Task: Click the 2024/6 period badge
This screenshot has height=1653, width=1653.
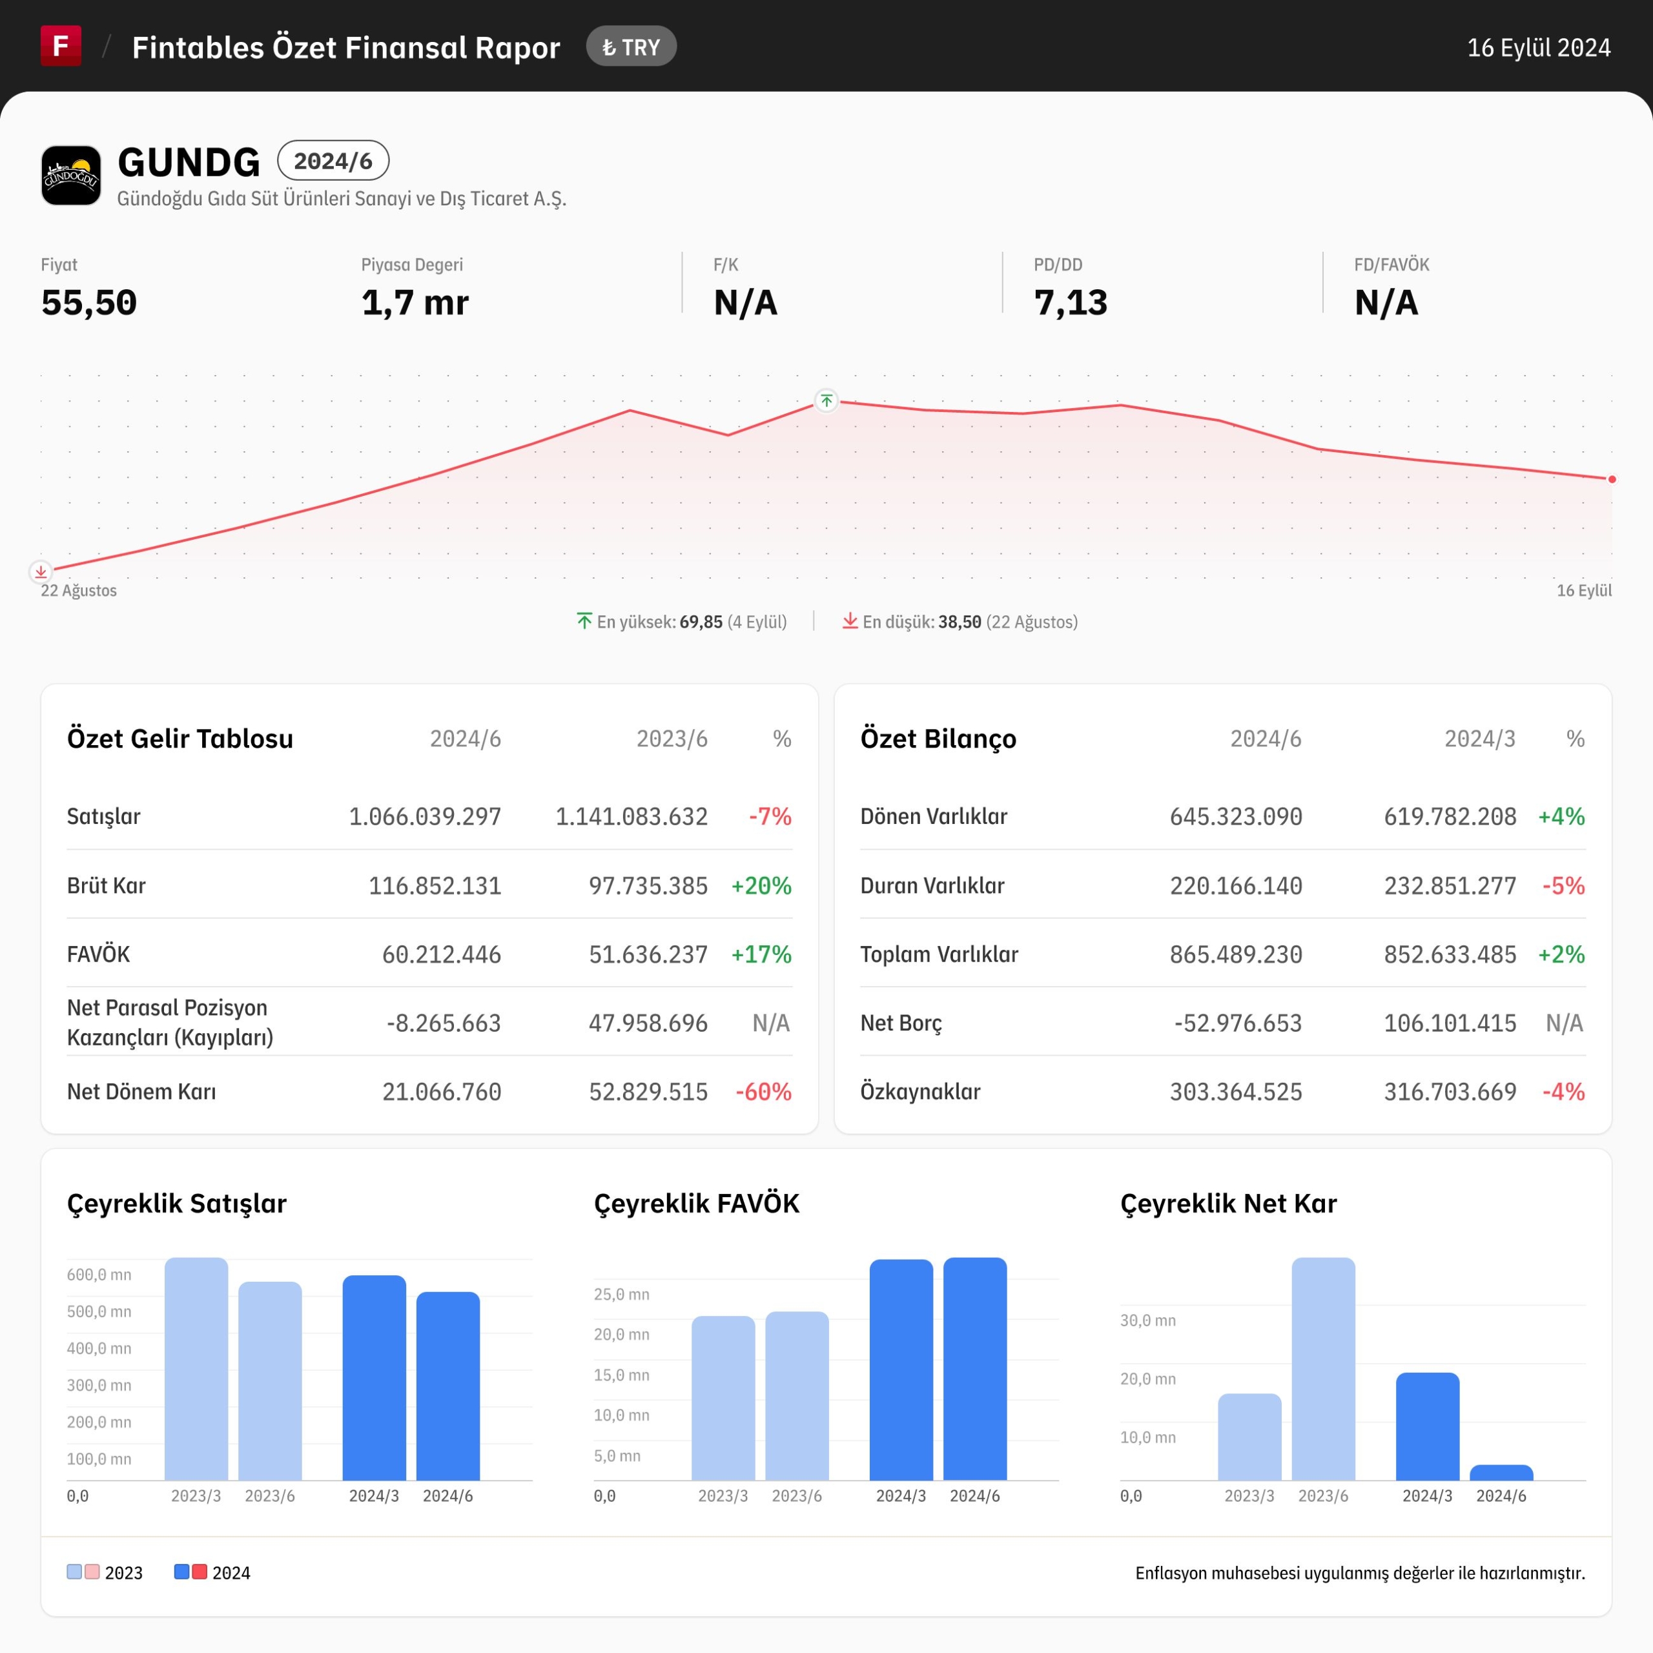Action: 333,161
